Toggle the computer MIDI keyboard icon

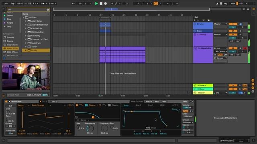click(221, 4)
